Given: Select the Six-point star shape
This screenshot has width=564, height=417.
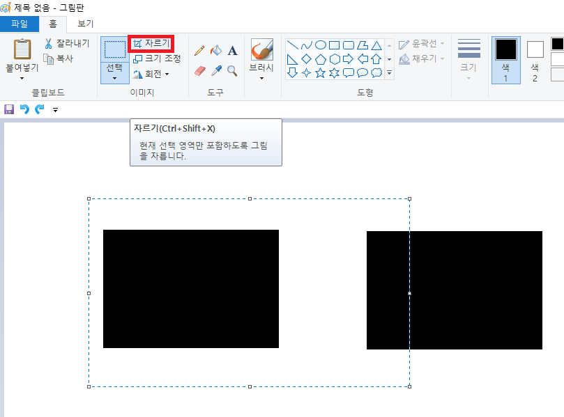Looking at the screenshot, I should (335, 73).
